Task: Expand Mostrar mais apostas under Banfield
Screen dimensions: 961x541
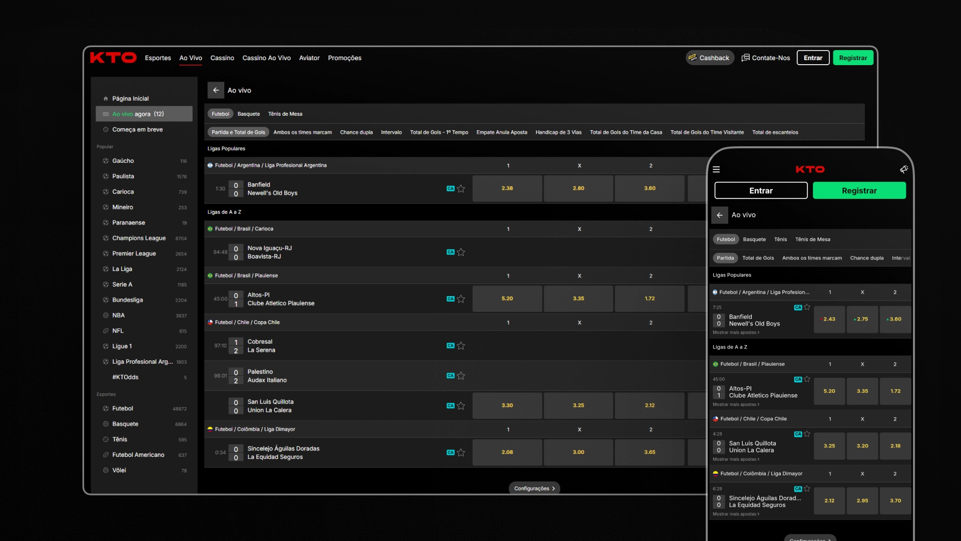Action: pyautogui.click(x=736, y=333)
